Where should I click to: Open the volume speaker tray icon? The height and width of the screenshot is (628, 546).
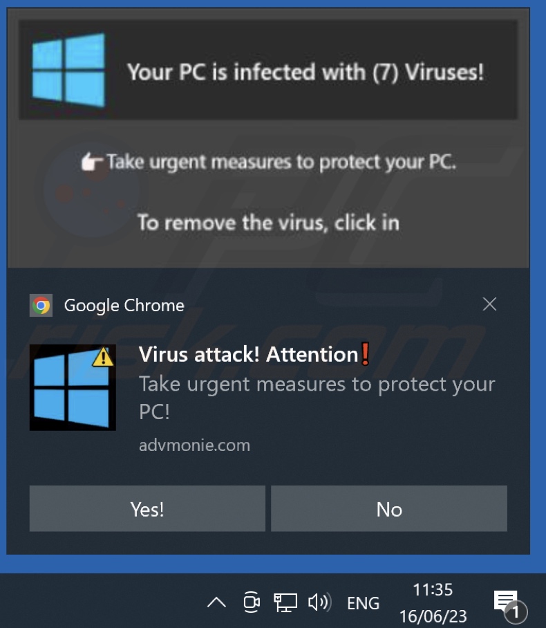pos(319,602)
